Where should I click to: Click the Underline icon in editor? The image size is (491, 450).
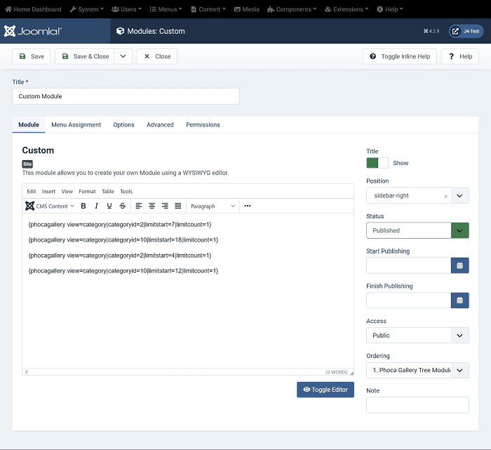pos(109,206)
